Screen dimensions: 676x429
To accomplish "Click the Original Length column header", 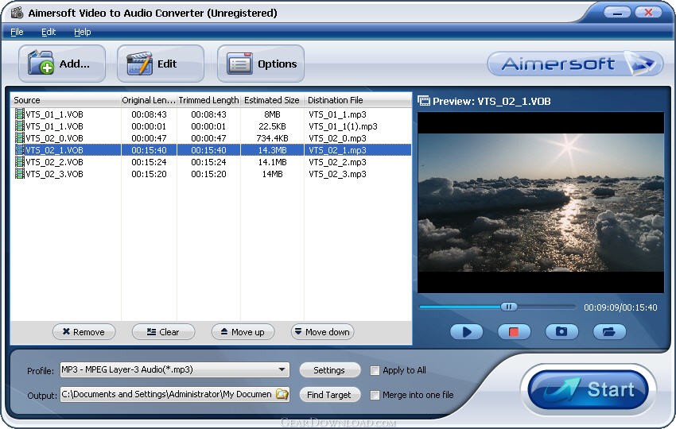I will (149, 100).
